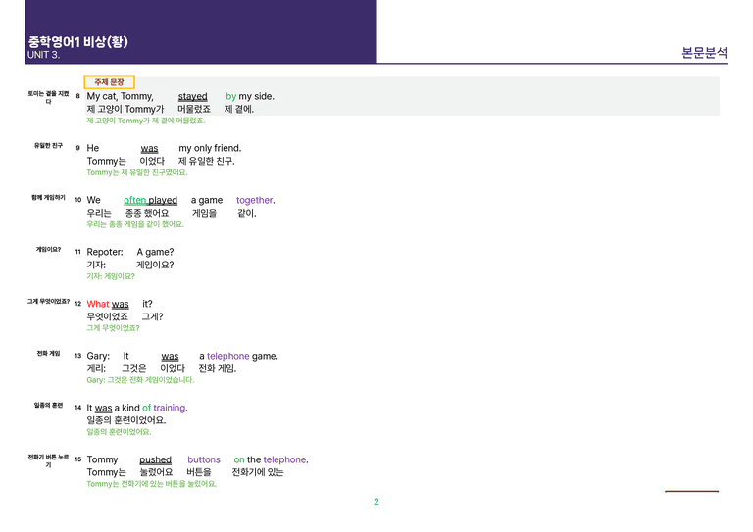This screenshot has width=753, height=532.
Task: Click 'A game?' in sentence 11
Action: (x=155, y=252)
